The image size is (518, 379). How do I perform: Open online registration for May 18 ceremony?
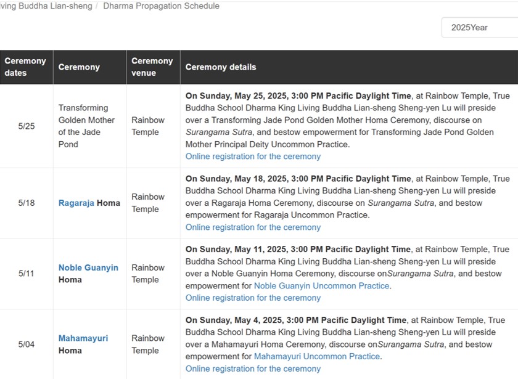[x=253, y=227]
